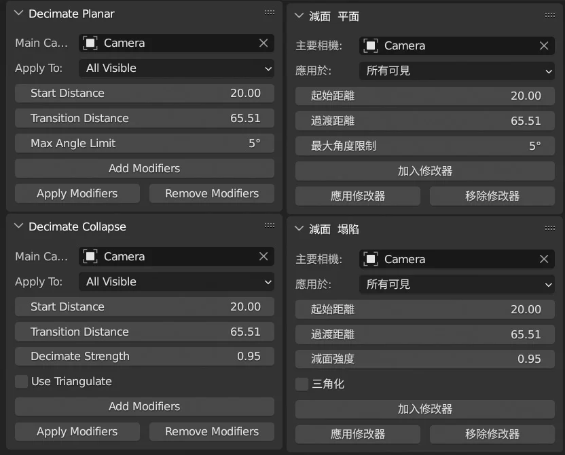Viewport: 565px width, 455px height.
Task: Clear the camera via X in 減面 塌陷
Action: pos(543,259)
